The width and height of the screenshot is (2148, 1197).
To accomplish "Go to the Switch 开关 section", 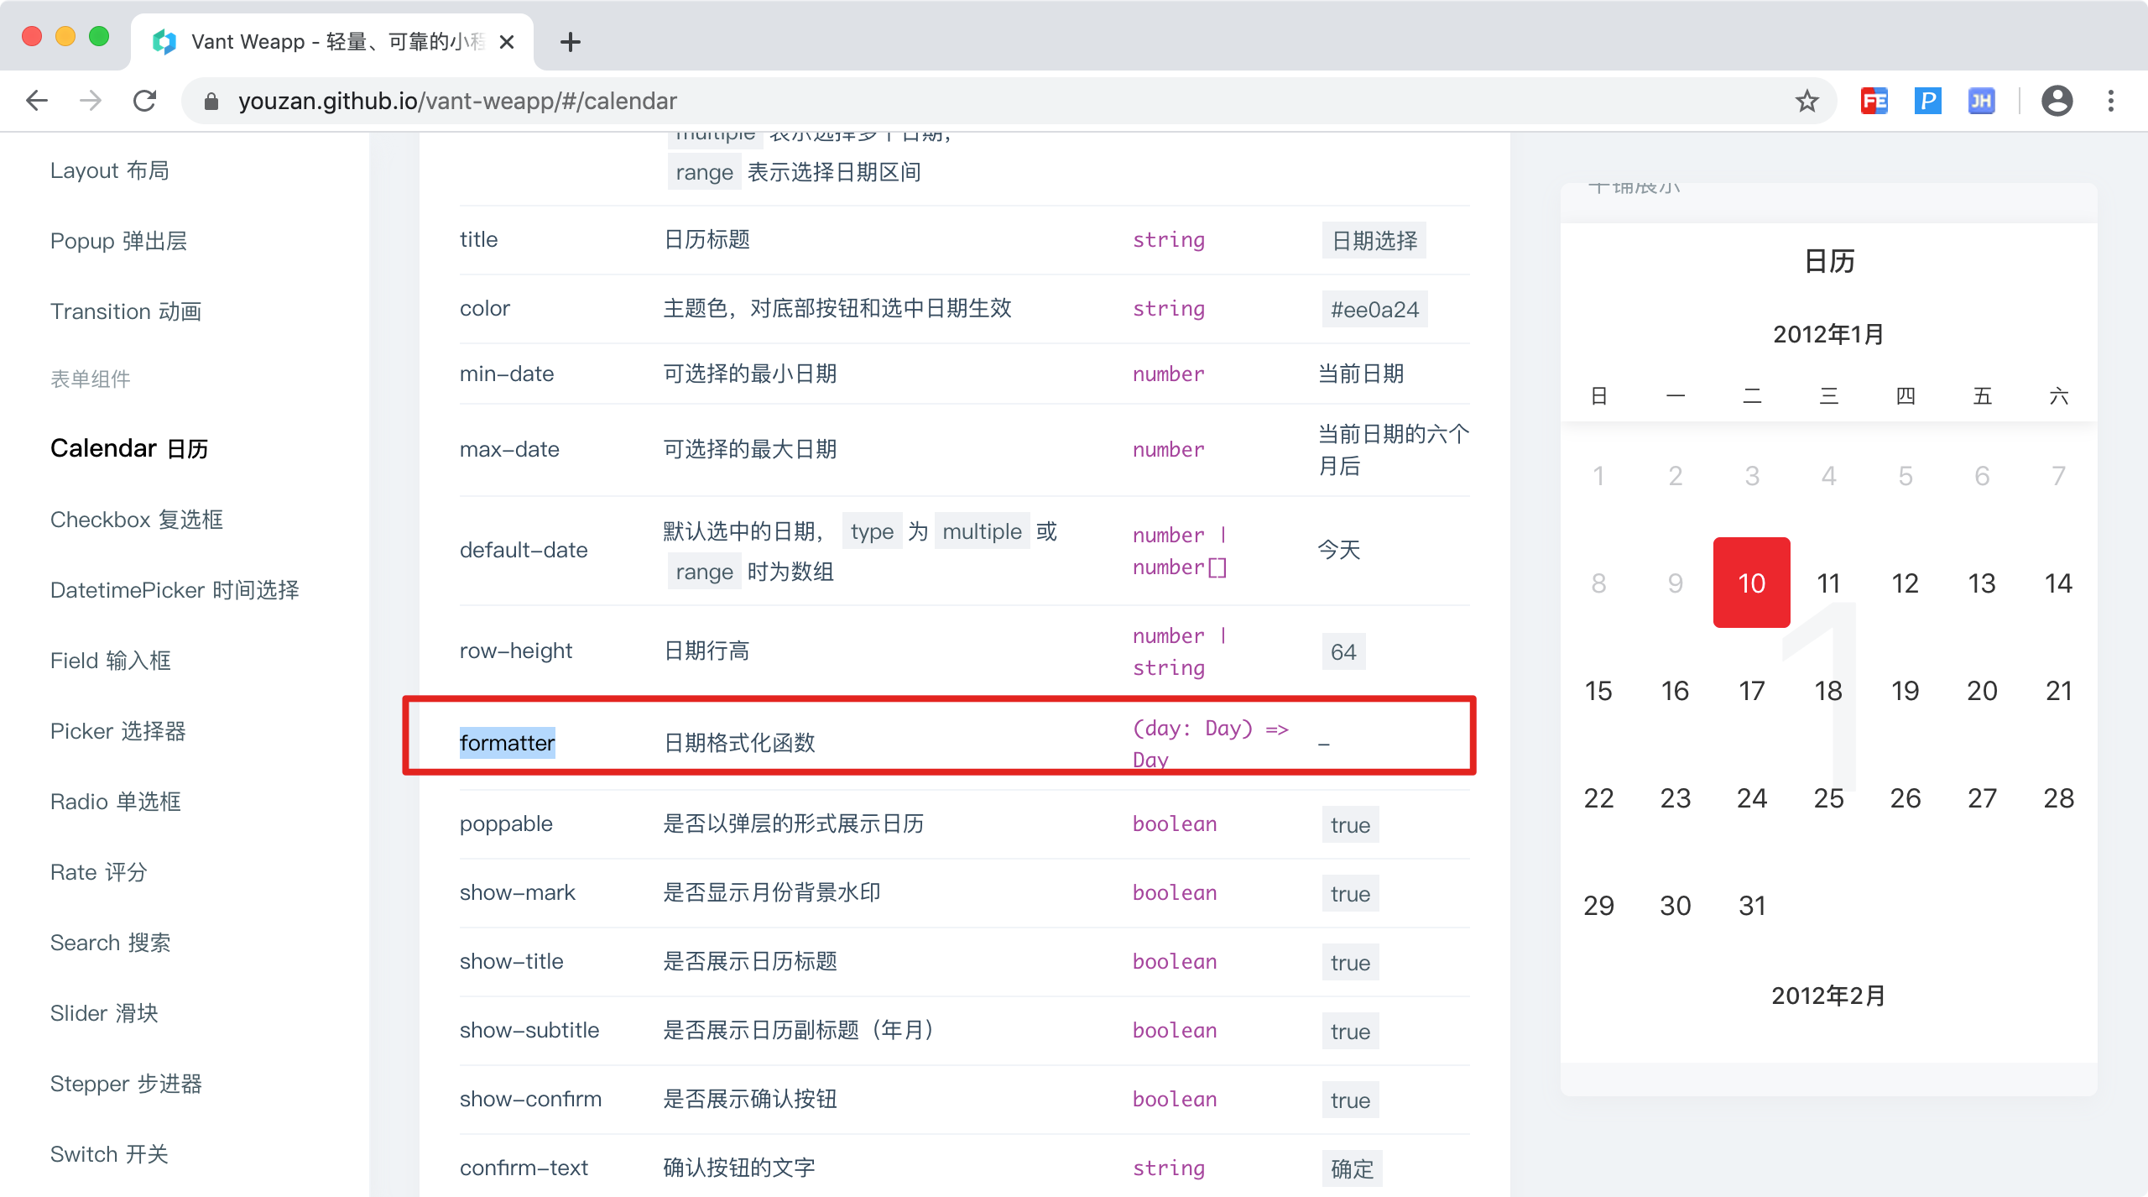I will [109, 1153].
